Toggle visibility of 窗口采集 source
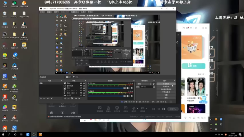Image resolution: width=244 pixels, height=137 pixels. pos(81,86)
